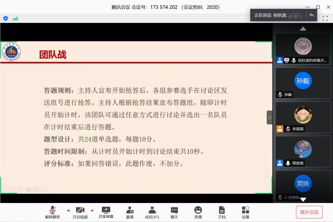The width and height of the screenshot is (333, 222).
Task: Open the meeting security shield icon
Action: [x=6, y=18]
